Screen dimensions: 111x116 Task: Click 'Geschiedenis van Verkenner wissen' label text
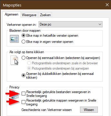pyautogui.click(x=46, y=110)
